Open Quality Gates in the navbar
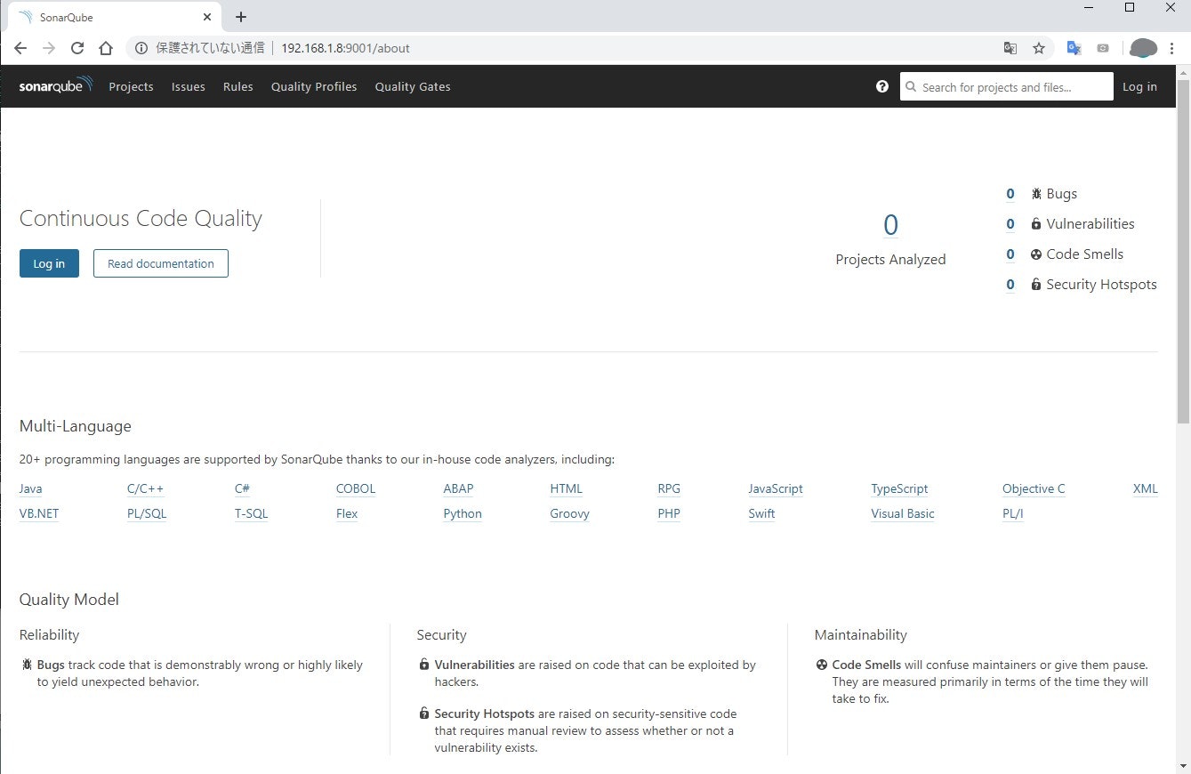Screen dimensions: 1191x774 413,86
